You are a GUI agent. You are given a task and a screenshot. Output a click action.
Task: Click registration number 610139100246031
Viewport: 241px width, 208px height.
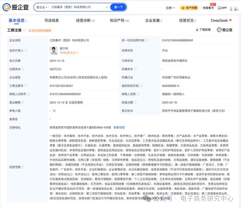click(61, 86)
